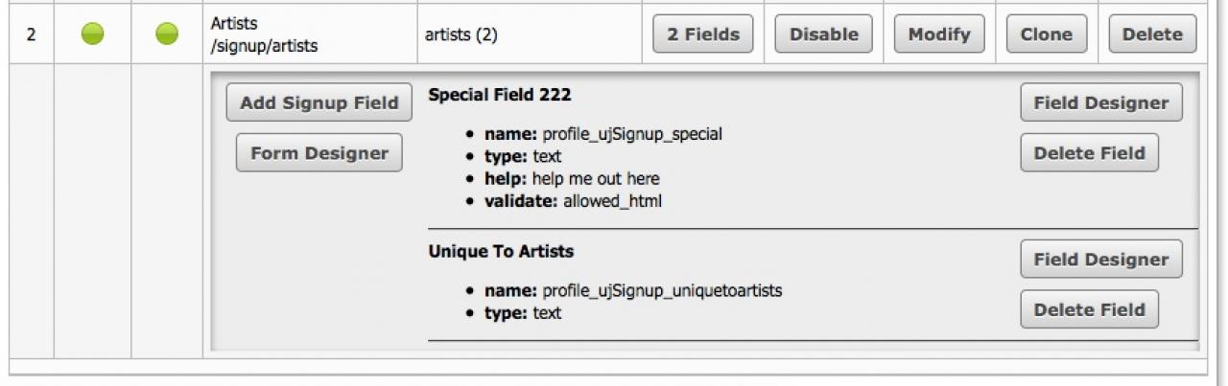Image resolution: width=1228 pixels, height=386 pixels.
Task: Click the profile_ujSignup_special name entry
Action: pyautogui.click(x=632, y=134)
